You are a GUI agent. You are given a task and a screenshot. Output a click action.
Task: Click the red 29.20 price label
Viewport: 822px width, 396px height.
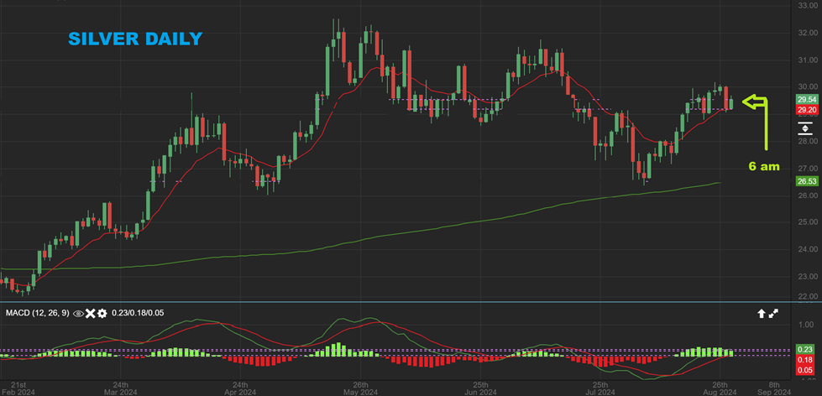805,109
